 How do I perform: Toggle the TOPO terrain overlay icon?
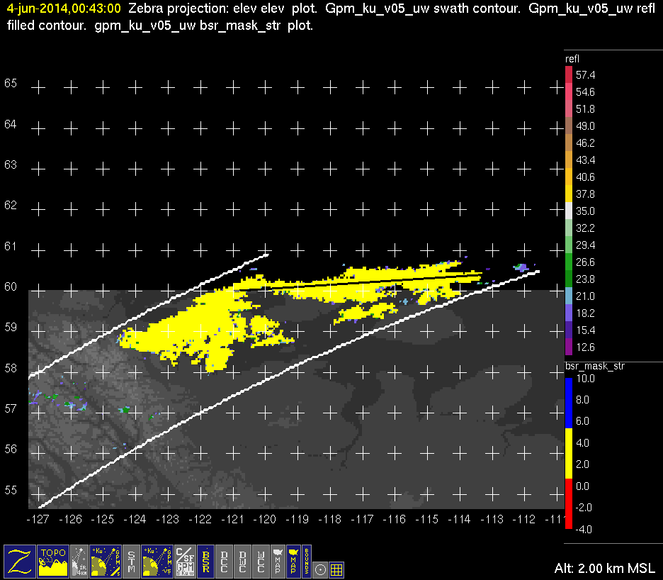click(54, 560)
